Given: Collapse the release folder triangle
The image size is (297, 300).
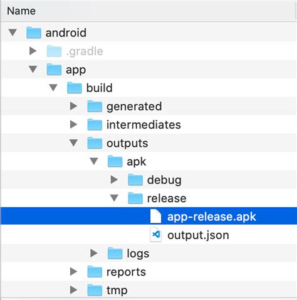Looking at the screenshot, I should pos(114,198).
